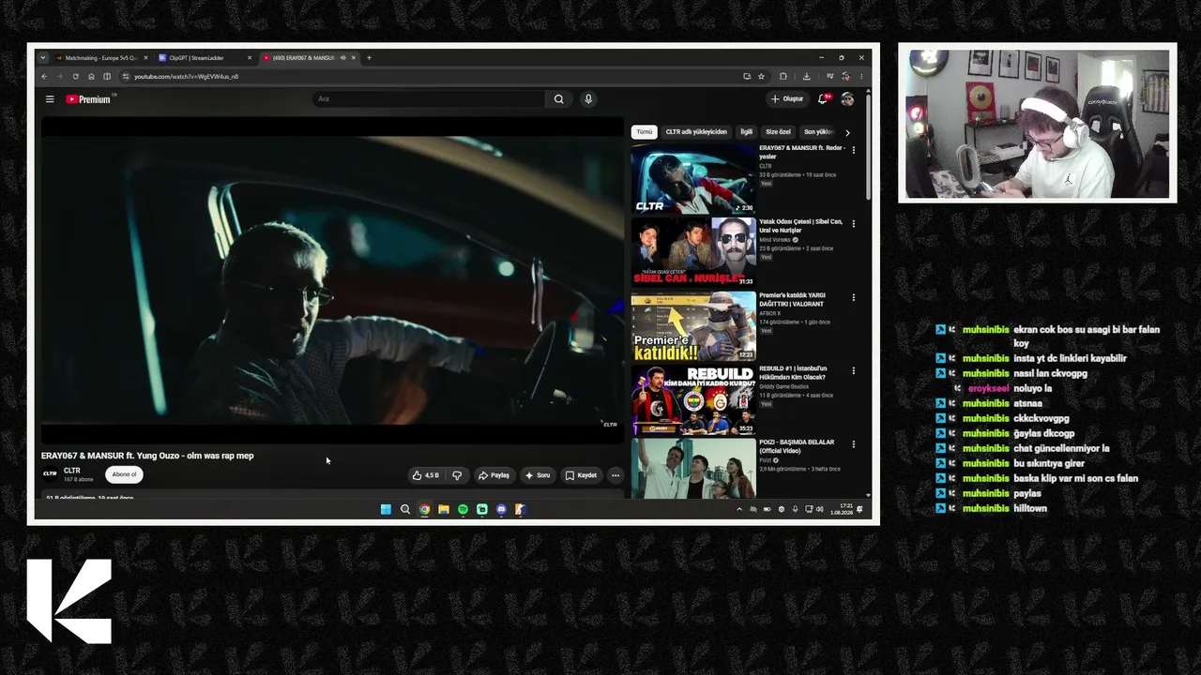Open the YouTube account avatar menu
The width and height of the screenshot is (1201, 675).
pos(847,99)
